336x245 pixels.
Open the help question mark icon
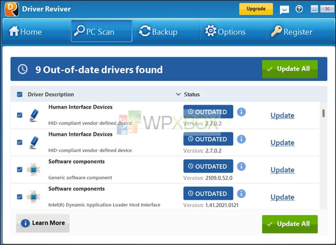coord(299,9)
